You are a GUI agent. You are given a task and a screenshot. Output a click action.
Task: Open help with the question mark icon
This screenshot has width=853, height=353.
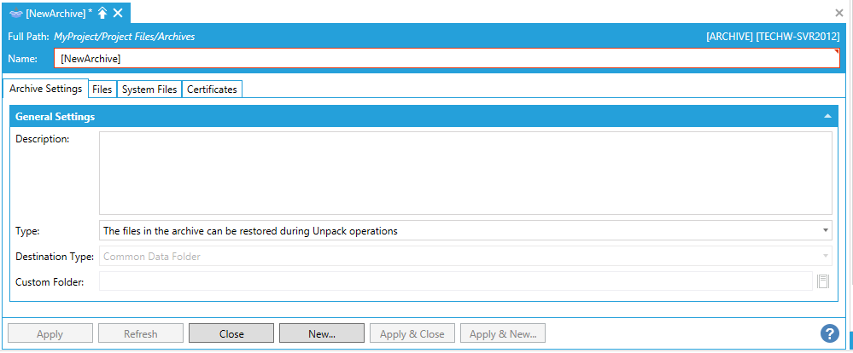point(829,333)
